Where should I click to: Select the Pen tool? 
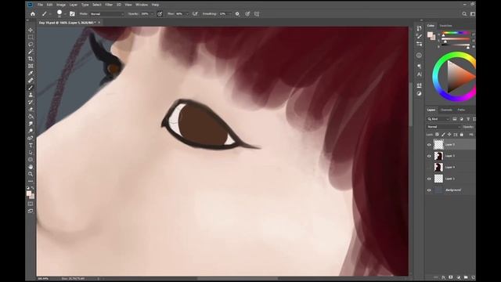pyautogui.click(x=31, y=138)
